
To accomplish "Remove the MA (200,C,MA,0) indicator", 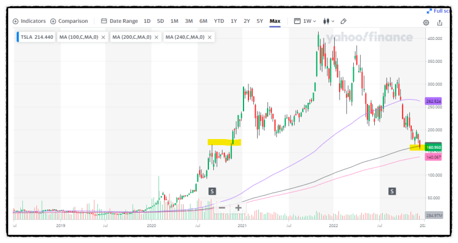I will click(157, 38).
